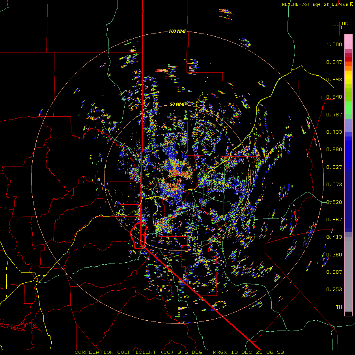Click the DCC label above the legend
The image size is (355, 355).
[x=346, y=24]
